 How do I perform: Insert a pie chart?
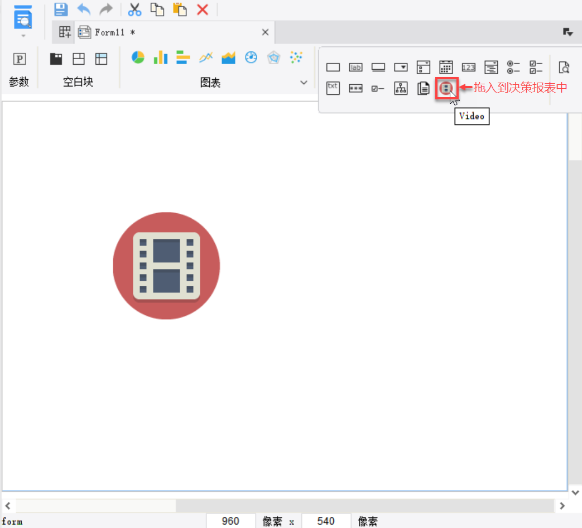138,57
